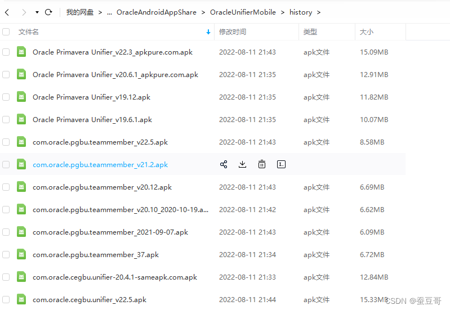Select com.oracle.cegbu.unifier_v22.5.apk file name
This screenshot has width=450, height=310.
pyautogui.click(x=90, y=300)
